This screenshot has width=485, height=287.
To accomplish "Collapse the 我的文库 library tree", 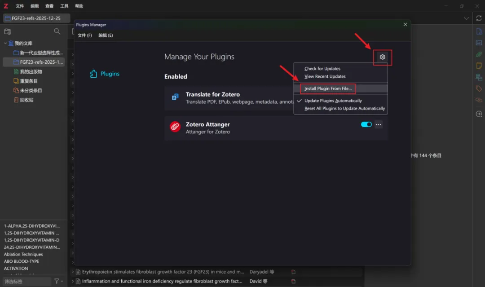I will (x=5, y=43).
